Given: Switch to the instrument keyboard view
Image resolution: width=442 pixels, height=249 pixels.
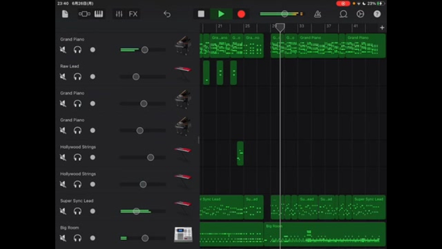Looking at the screenshot, I should coord(99,14).
